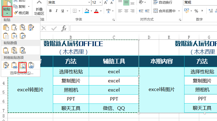Toggle 自动换行 wrap text
This screenshot has height=121, width=217.
point(163,2)
